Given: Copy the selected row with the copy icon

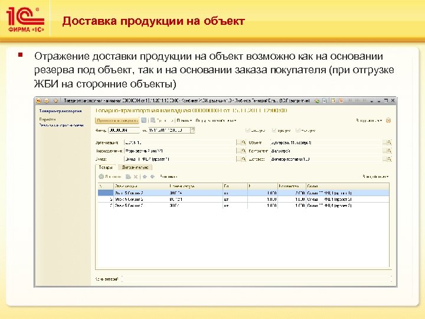Looking at the screenshot, I should click(128, 177).
